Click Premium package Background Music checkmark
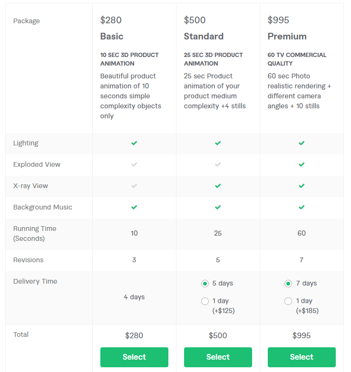This screenshot has width=351, height=372. 302,207
